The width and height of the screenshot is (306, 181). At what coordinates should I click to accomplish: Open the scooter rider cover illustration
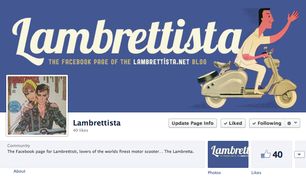pos(247,58)
